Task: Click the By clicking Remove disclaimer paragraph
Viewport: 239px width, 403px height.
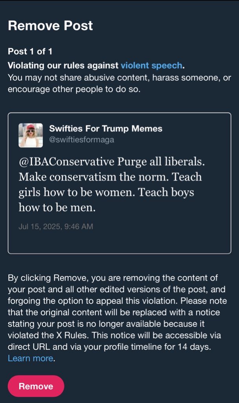Action: 117,318
